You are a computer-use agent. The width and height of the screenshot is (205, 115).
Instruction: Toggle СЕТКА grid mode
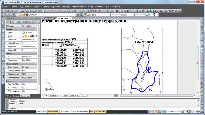44,112
